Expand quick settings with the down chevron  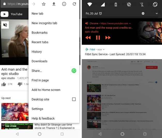pyautogui.click(x=157, y=13)
